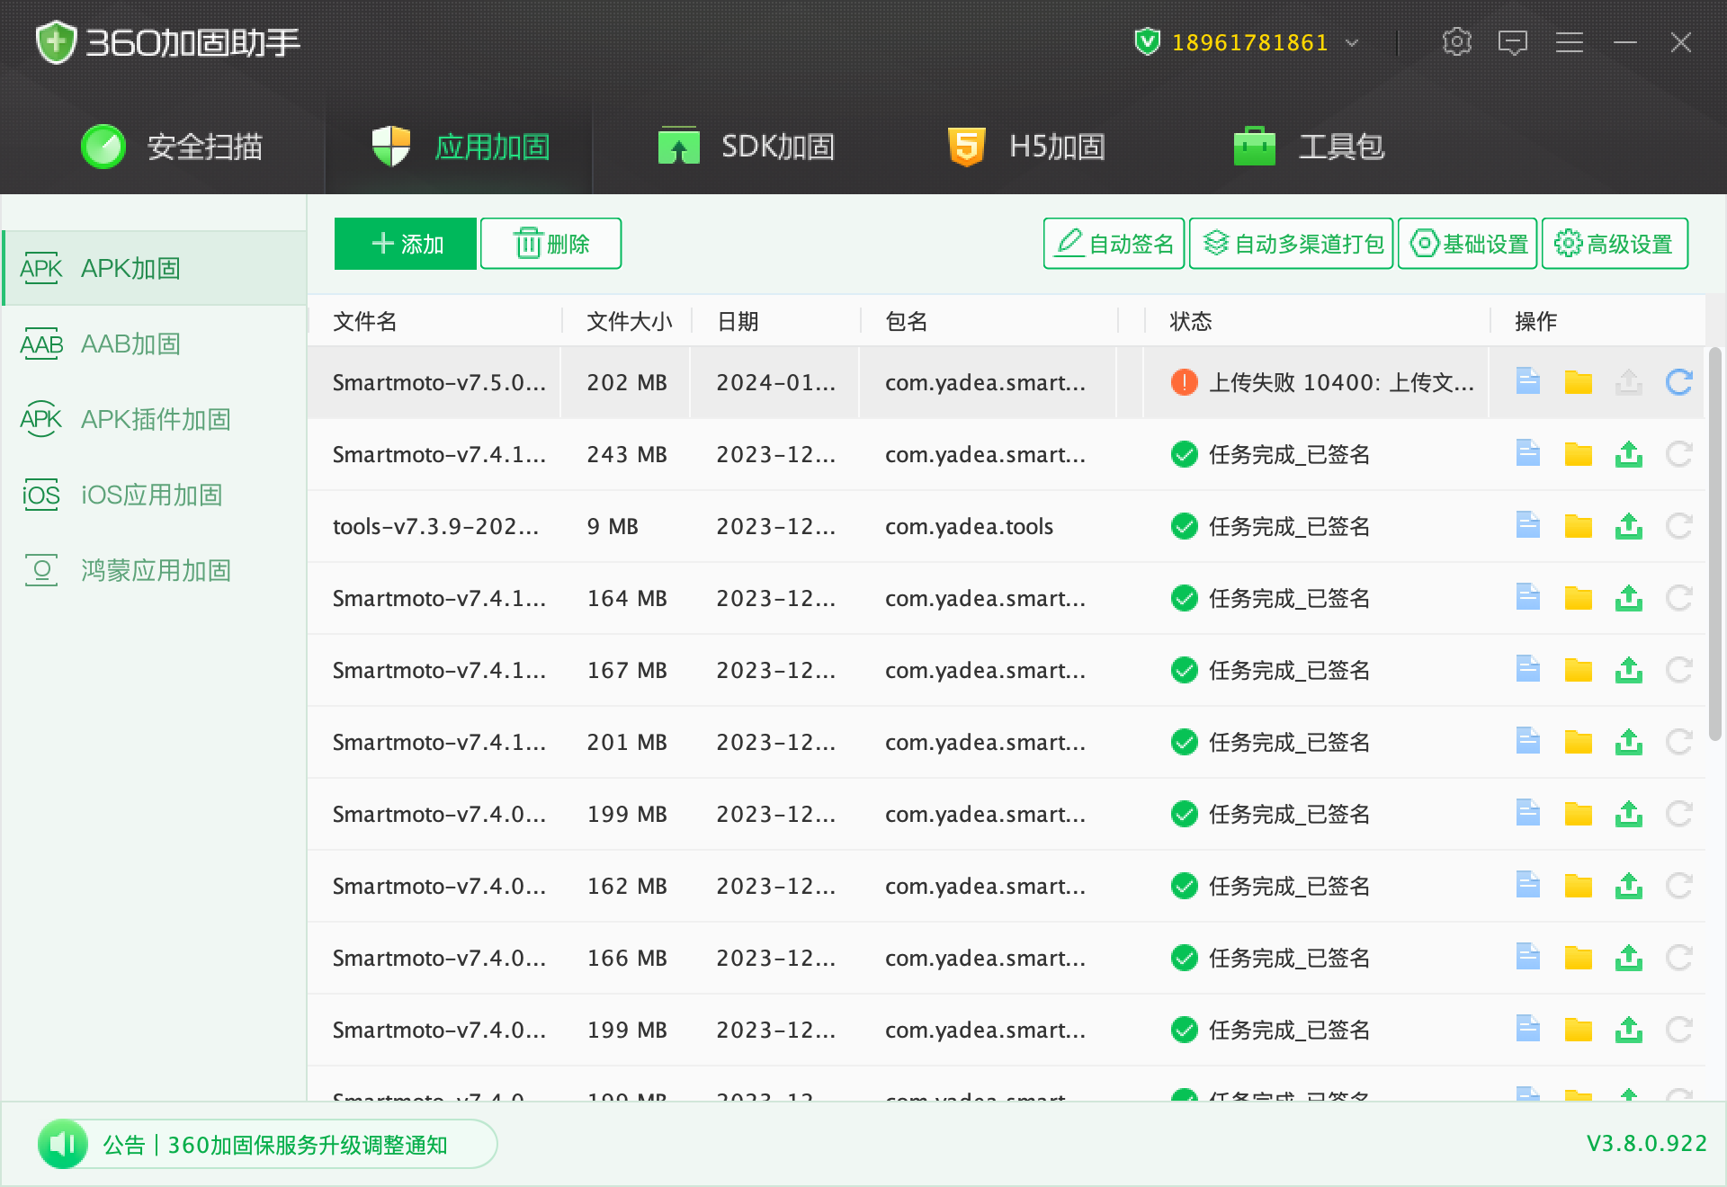View log file for 167 MB row
This screenshot has height=1187, width=1727.
click(x=1527, y=669)
